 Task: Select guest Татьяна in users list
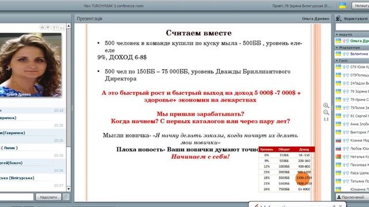352,181
